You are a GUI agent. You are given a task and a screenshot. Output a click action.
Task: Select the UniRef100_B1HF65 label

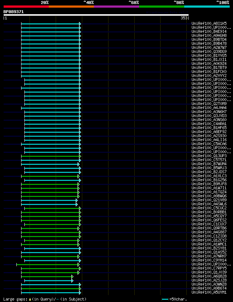[209, 128]
